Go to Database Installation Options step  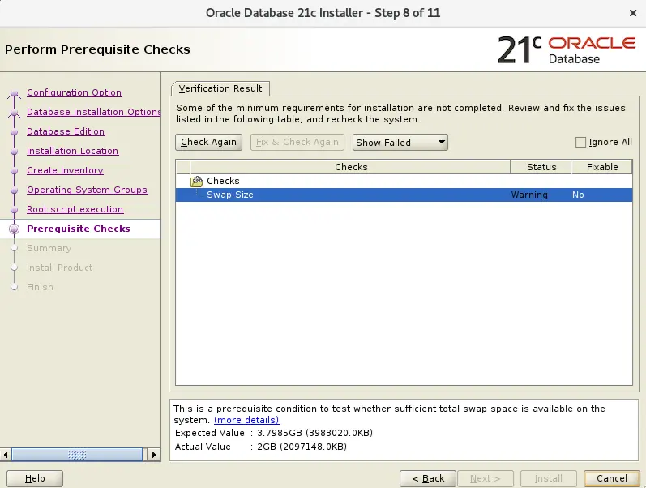tap(93, 112)
